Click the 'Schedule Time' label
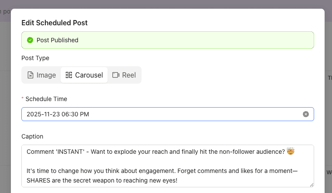 point(46,99)
